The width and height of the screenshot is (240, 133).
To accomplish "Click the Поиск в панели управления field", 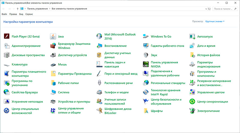I will click(225, 9).
